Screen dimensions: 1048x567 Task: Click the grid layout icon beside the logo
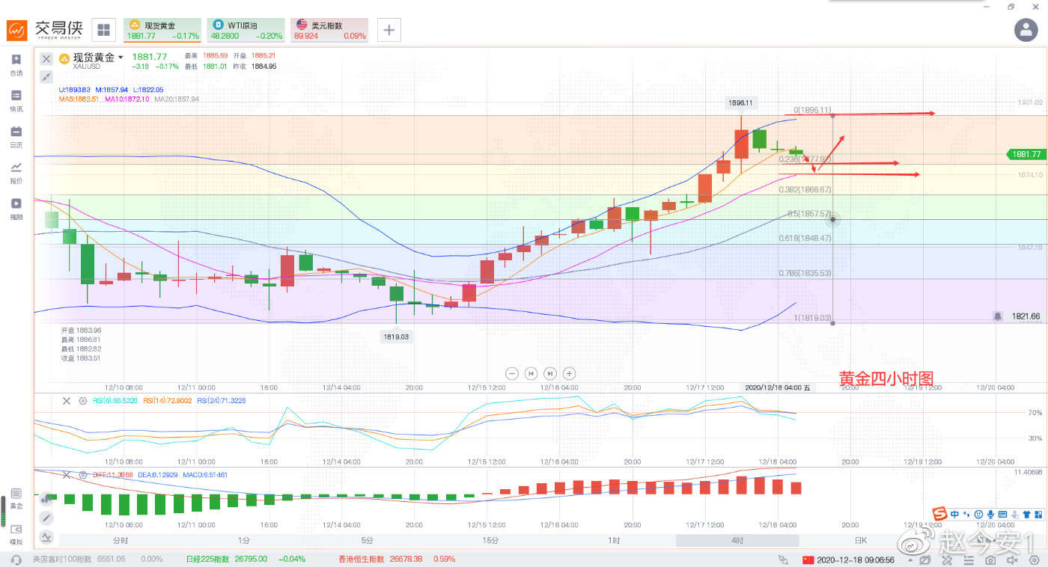(103, 30)
